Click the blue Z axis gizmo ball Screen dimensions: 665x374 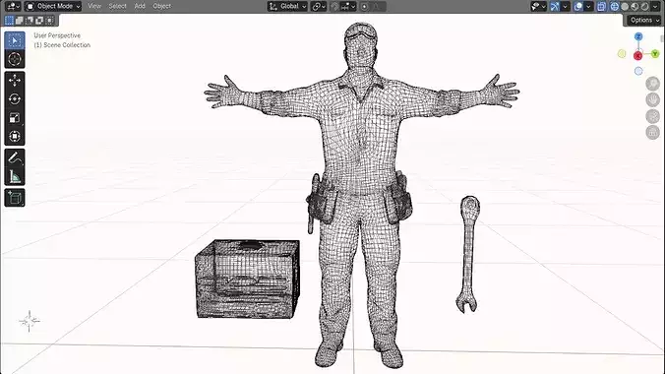(x=638, y=37)
